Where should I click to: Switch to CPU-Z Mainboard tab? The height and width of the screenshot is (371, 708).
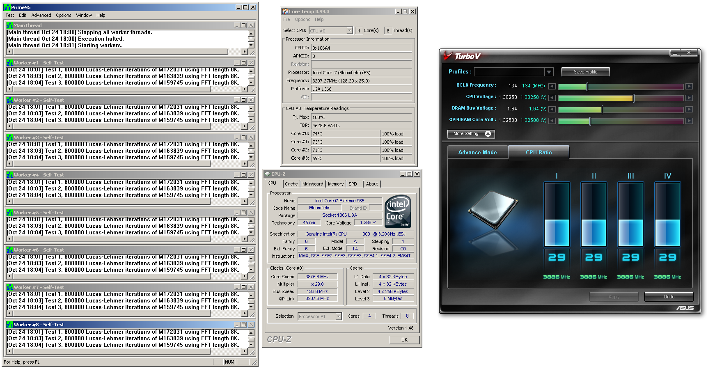[313, 184]
